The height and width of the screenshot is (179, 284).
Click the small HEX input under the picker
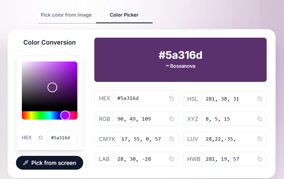[62, 138]
